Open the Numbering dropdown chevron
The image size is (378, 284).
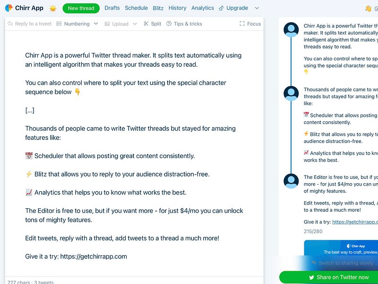pyautogui.click(x=95, y=24)
